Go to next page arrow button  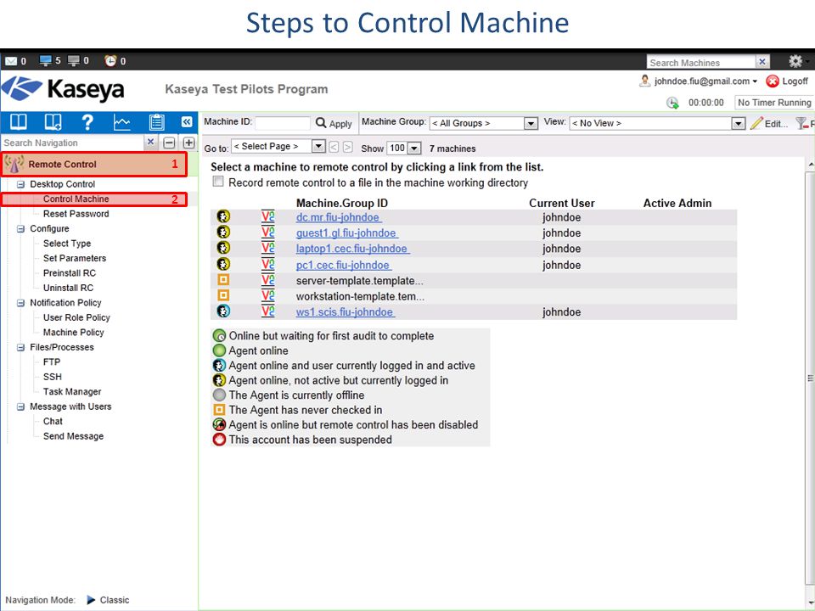[348, 147]
